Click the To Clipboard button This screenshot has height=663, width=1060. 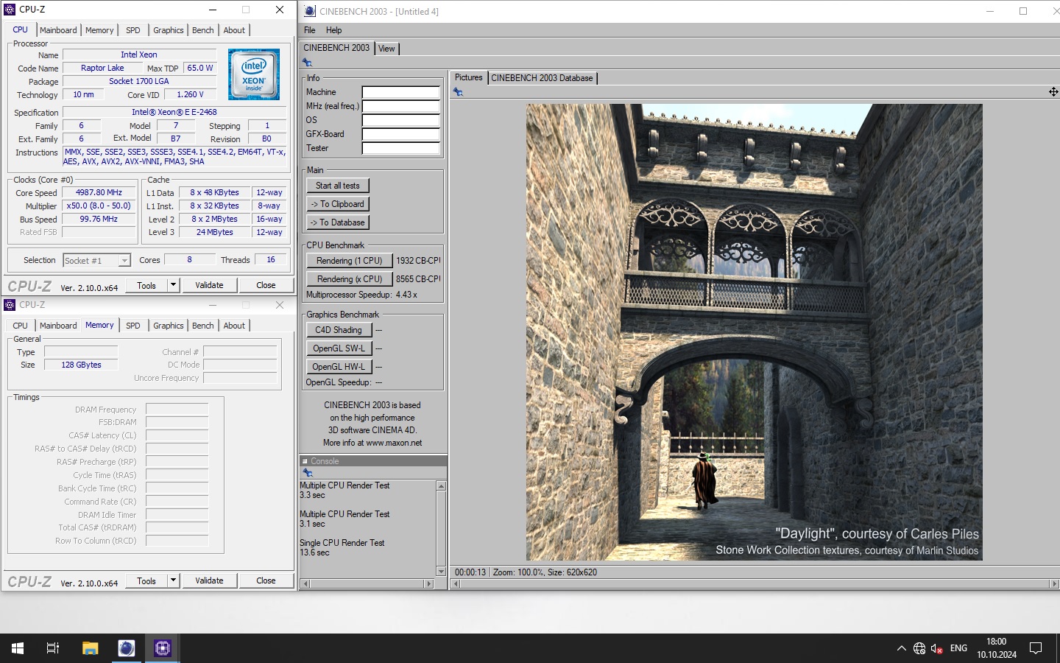point(338,204)
